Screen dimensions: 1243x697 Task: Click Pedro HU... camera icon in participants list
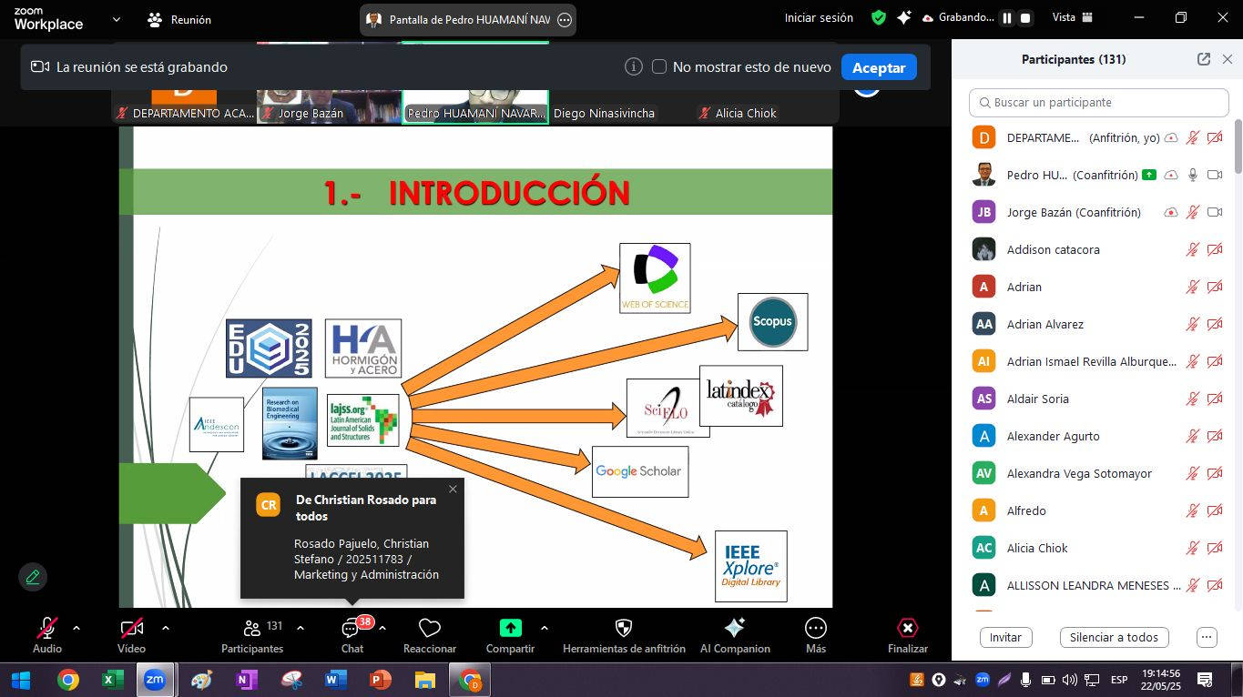pos(1215,175)
